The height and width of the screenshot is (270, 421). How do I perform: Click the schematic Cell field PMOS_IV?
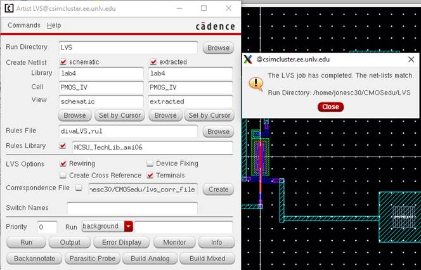101,87
